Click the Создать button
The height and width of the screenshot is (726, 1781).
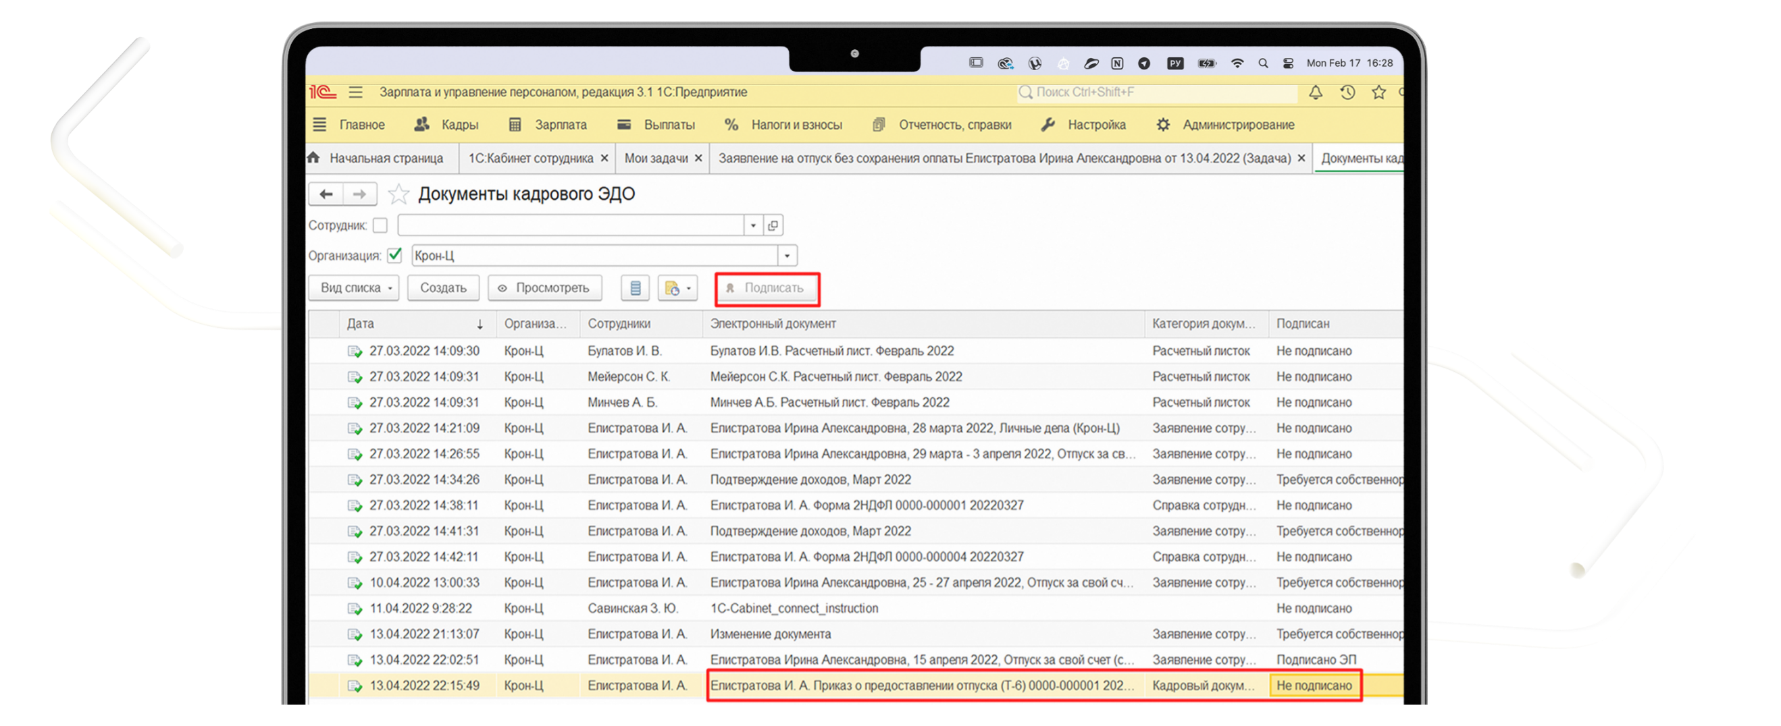(x=443, y=288)
